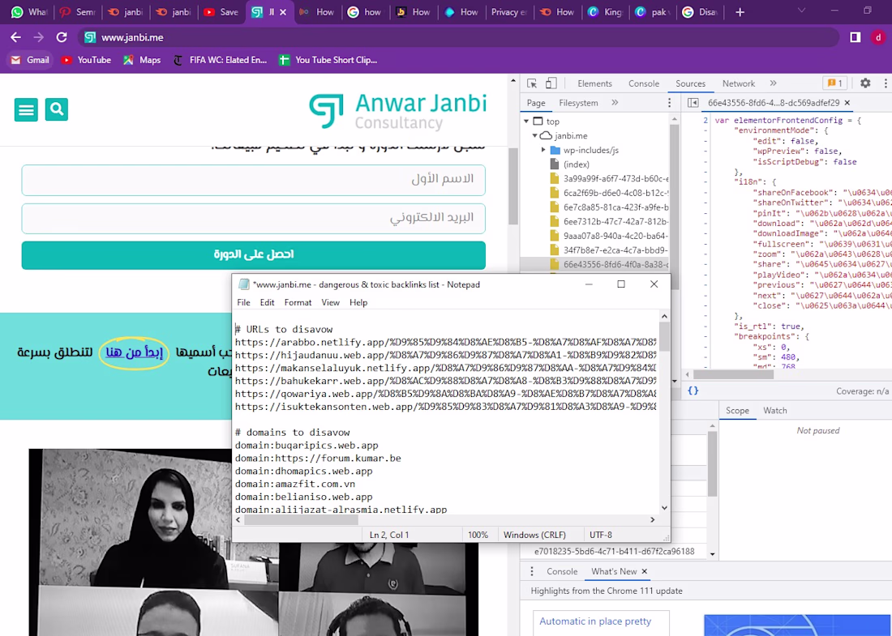Open the tab search chevron in title bar
This screenshot has width=892, height=636.
pos(801,11)
